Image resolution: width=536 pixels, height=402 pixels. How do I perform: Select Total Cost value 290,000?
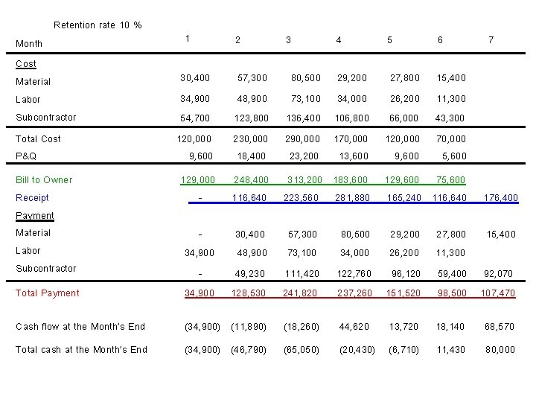pyautogui.click(x=302, y=139)
